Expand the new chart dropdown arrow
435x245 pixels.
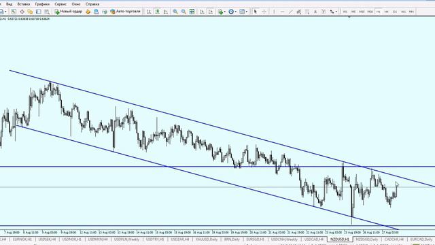click(5, 12)
